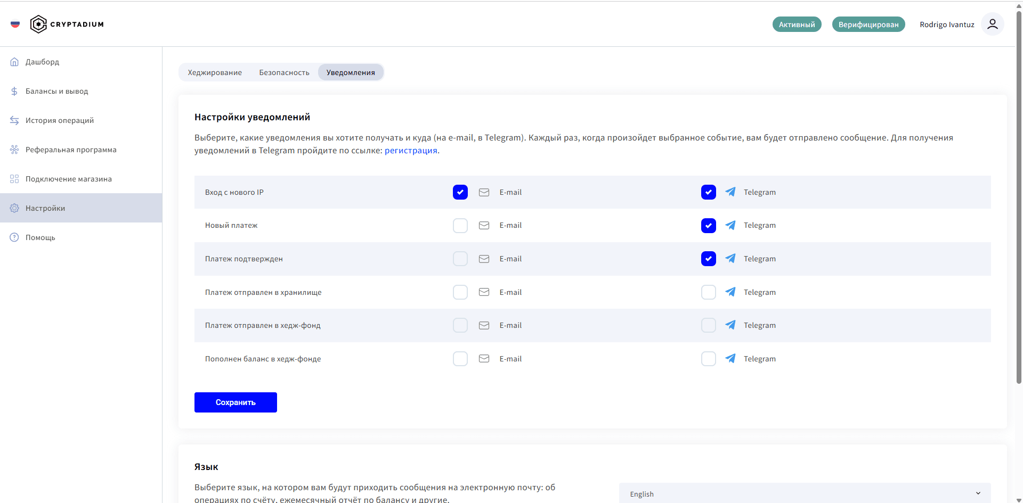1023x503 pixels.
Task: Click envelope icon in Платеж отправлен в хранилище row
Action: coord(484,292)
